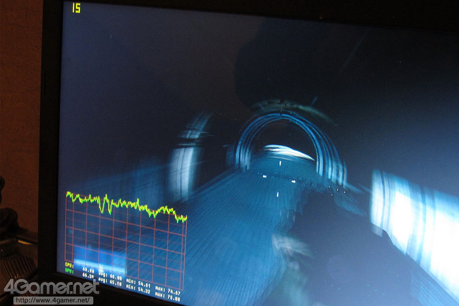This screenshot has height=306, width=459.
Task: Click the green GPU label under graph
Action: (69, 271)
